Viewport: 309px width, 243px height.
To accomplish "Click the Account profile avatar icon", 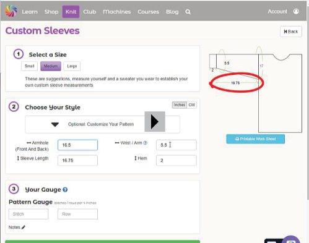I will 296,11.
